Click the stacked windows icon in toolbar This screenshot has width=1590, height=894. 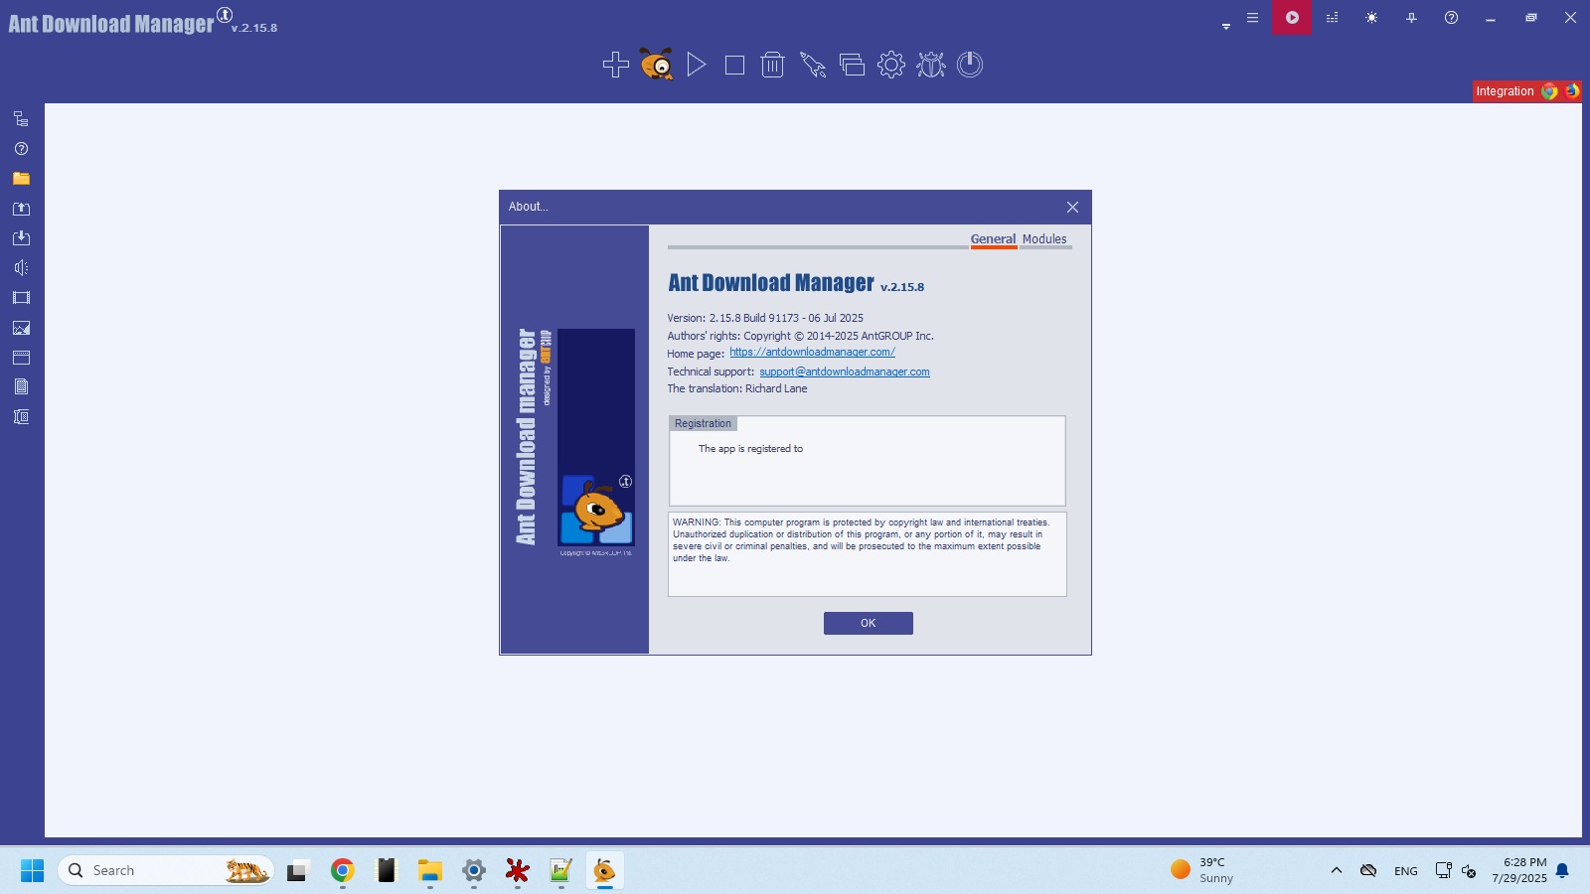tap(852, 65)
